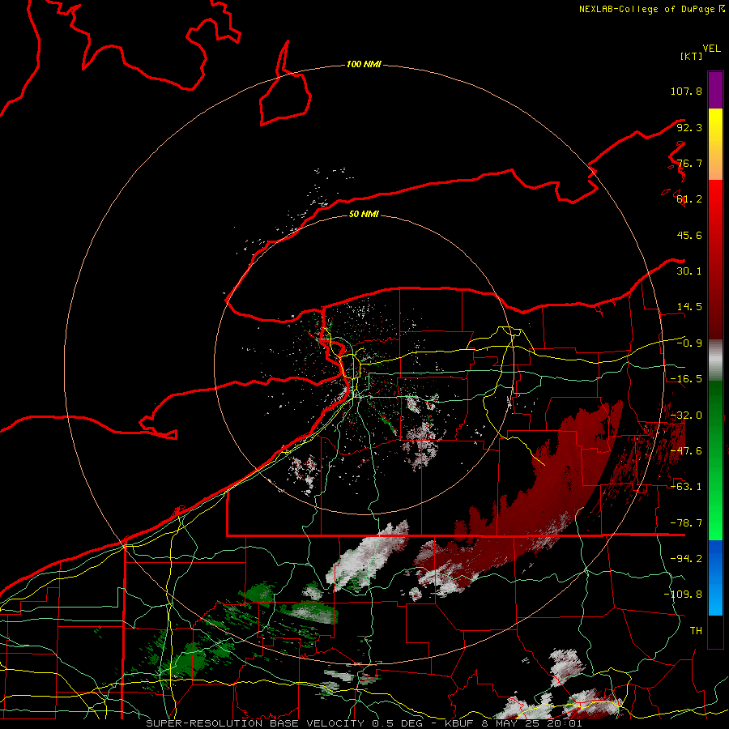Click the yellow-orange segment of color bar
The image size is (729, 729).
tap(715, 144)
